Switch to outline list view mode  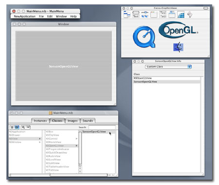[12, 127]
